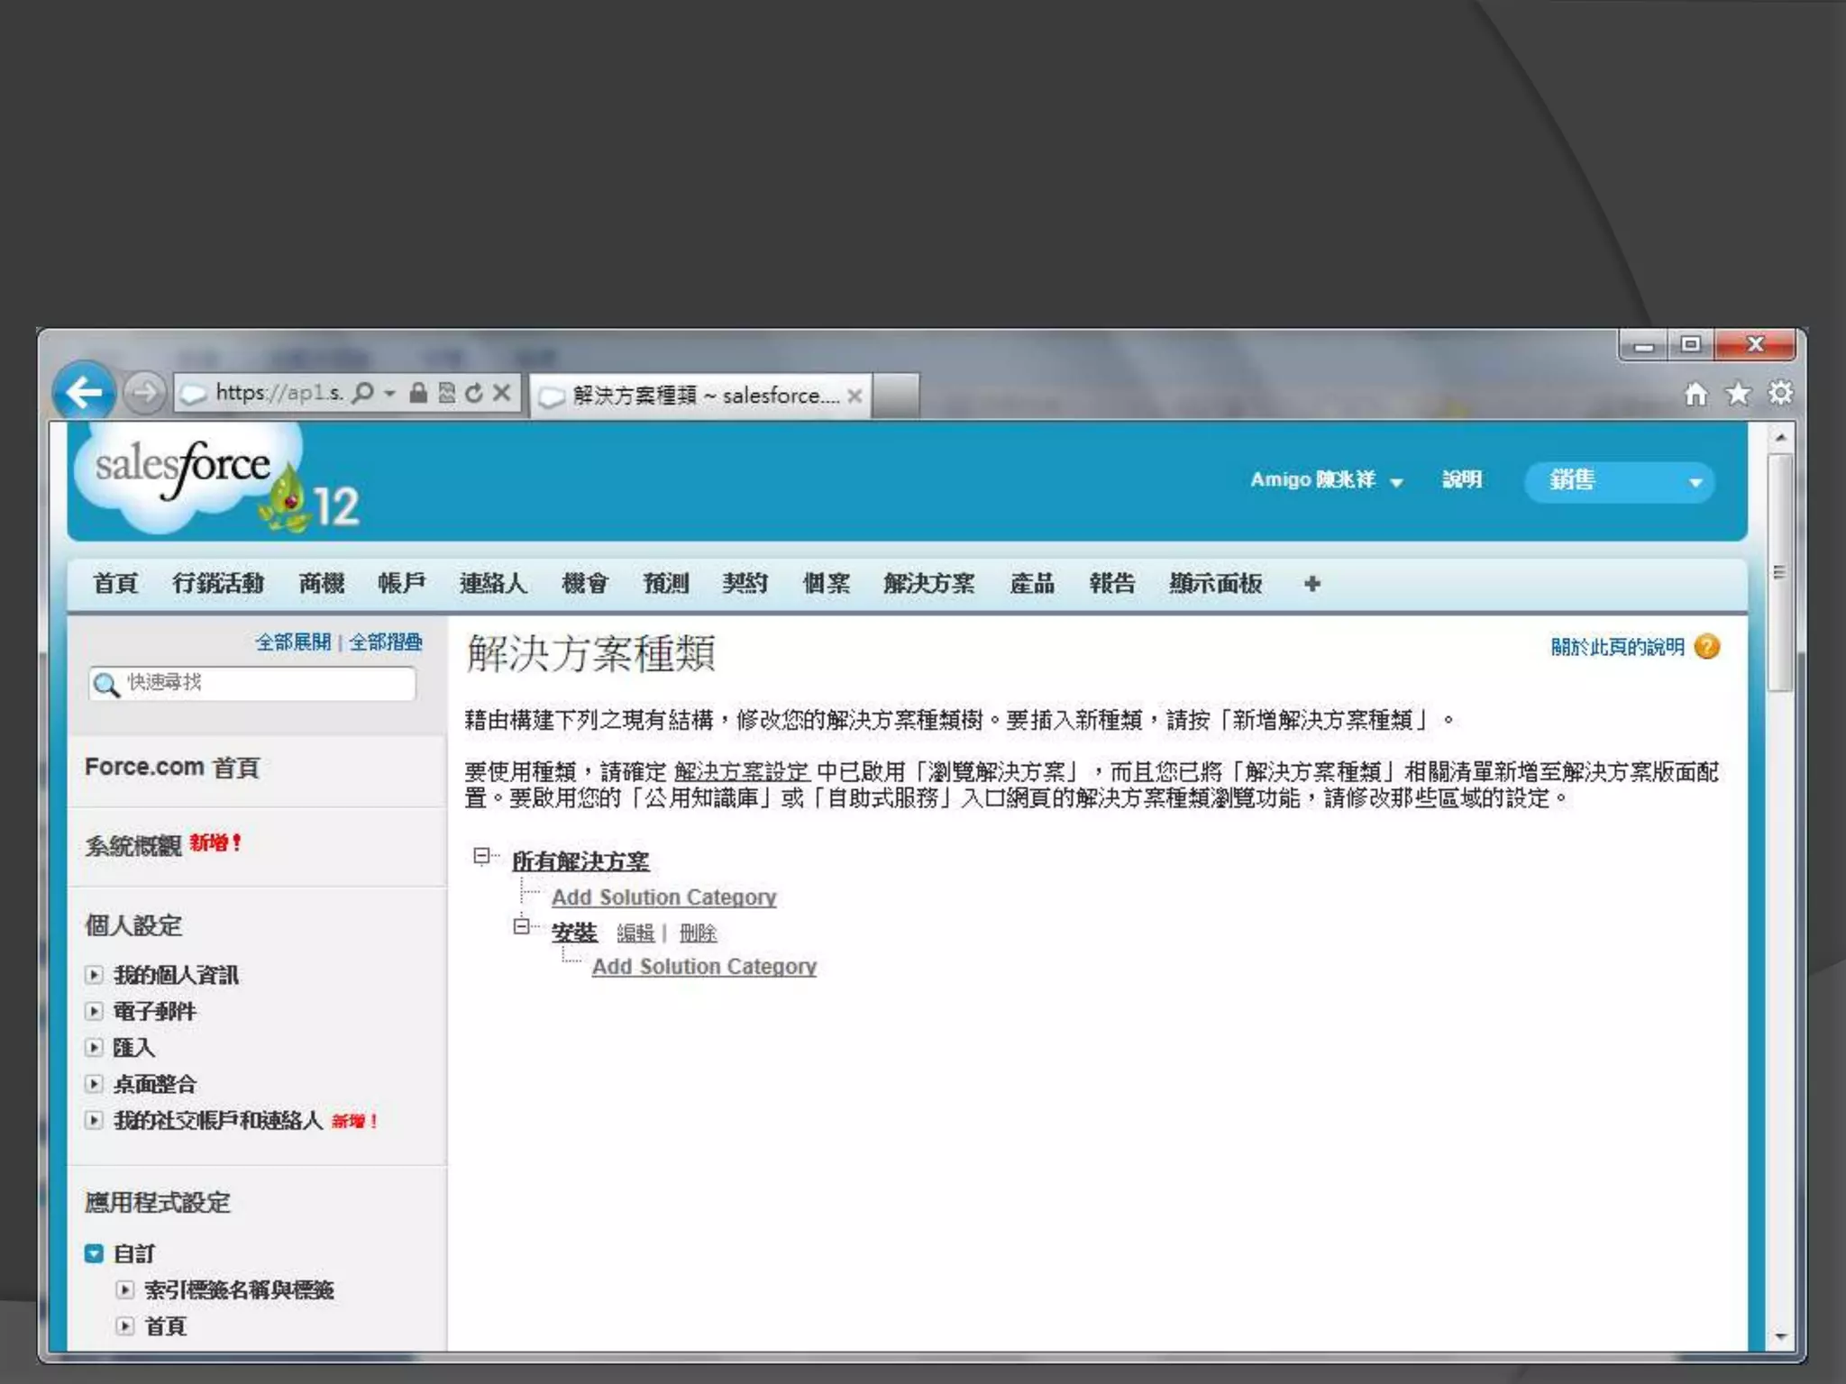The width and height of the screenshot is (1846, 1384).
Task: Open the 報告 tab
Action: click(x=1111, y=584)
